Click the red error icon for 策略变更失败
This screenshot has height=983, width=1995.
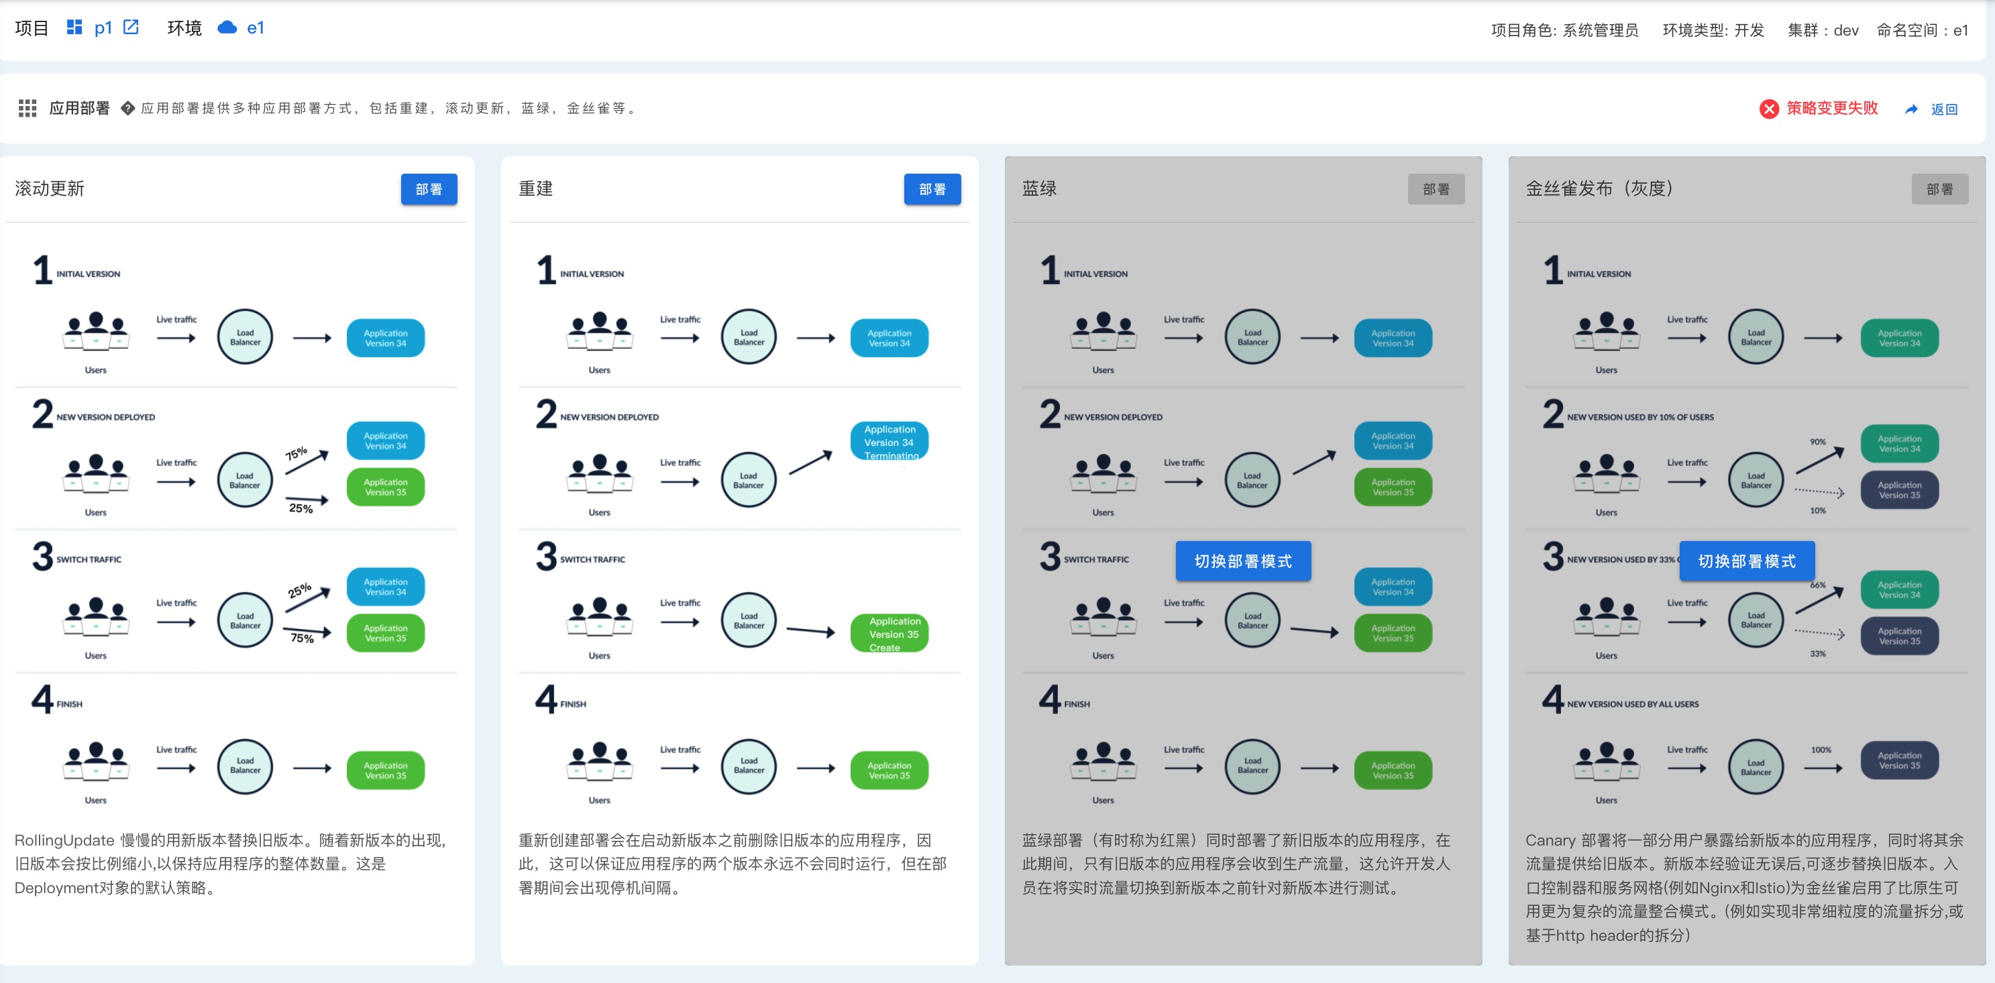[x=1769, y=109]
